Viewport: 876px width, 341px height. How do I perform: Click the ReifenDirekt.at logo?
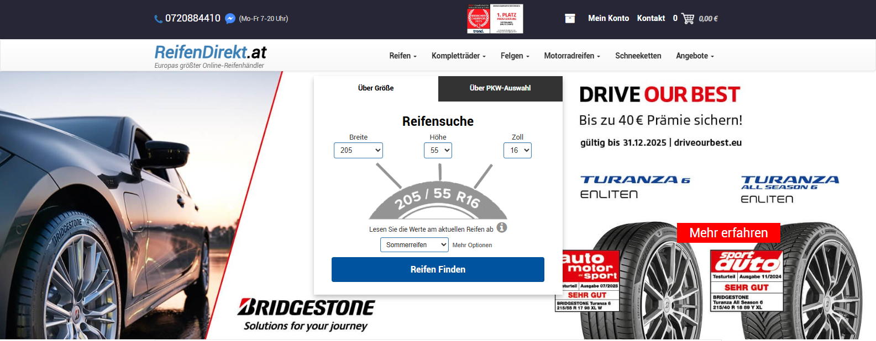coord(211,52)
